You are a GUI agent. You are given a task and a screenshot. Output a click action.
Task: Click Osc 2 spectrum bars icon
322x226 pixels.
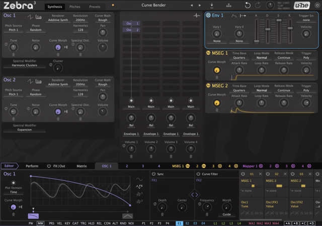pyautogui.click(x=38, y=81)
